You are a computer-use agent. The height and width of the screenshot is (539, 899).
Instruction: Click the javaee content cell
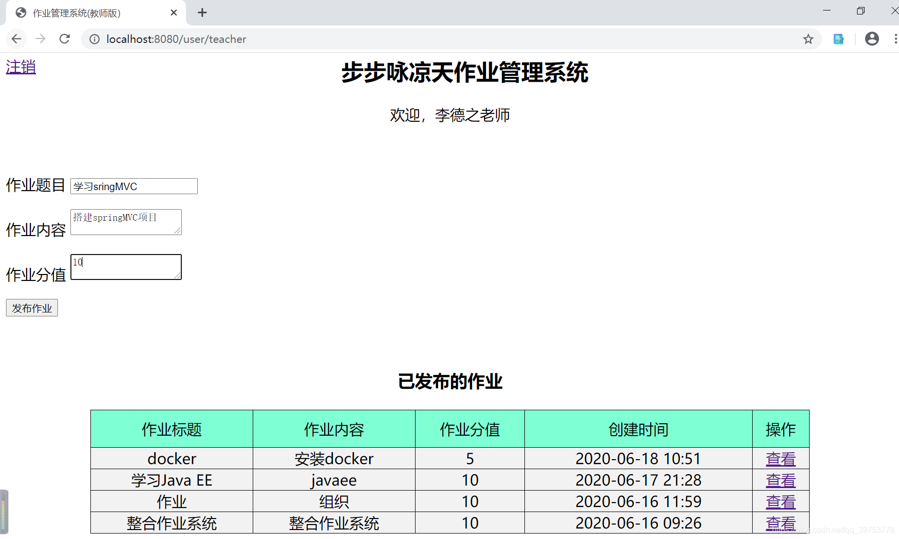point(334,480)
